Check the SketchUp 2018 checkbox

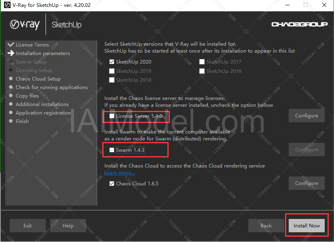pyautogui.click(x=112, y=80)
